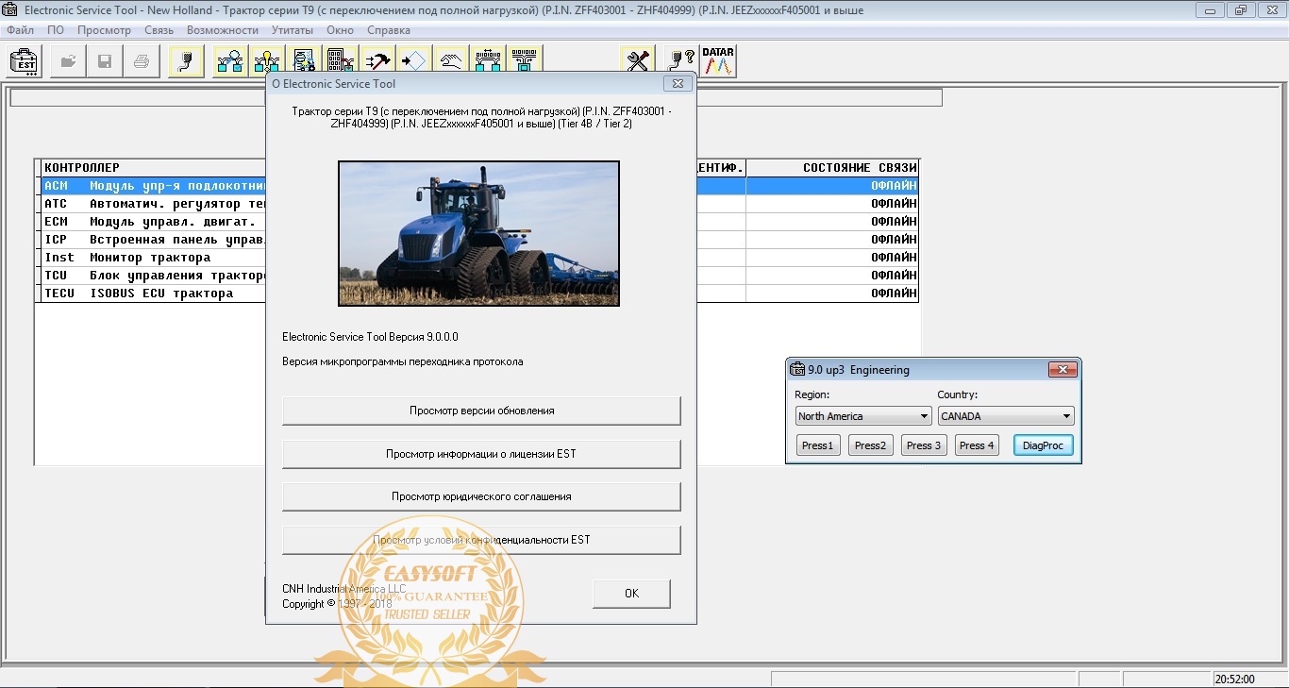Click the Press 4 button
1289x688 pixels.
(977, 445)
